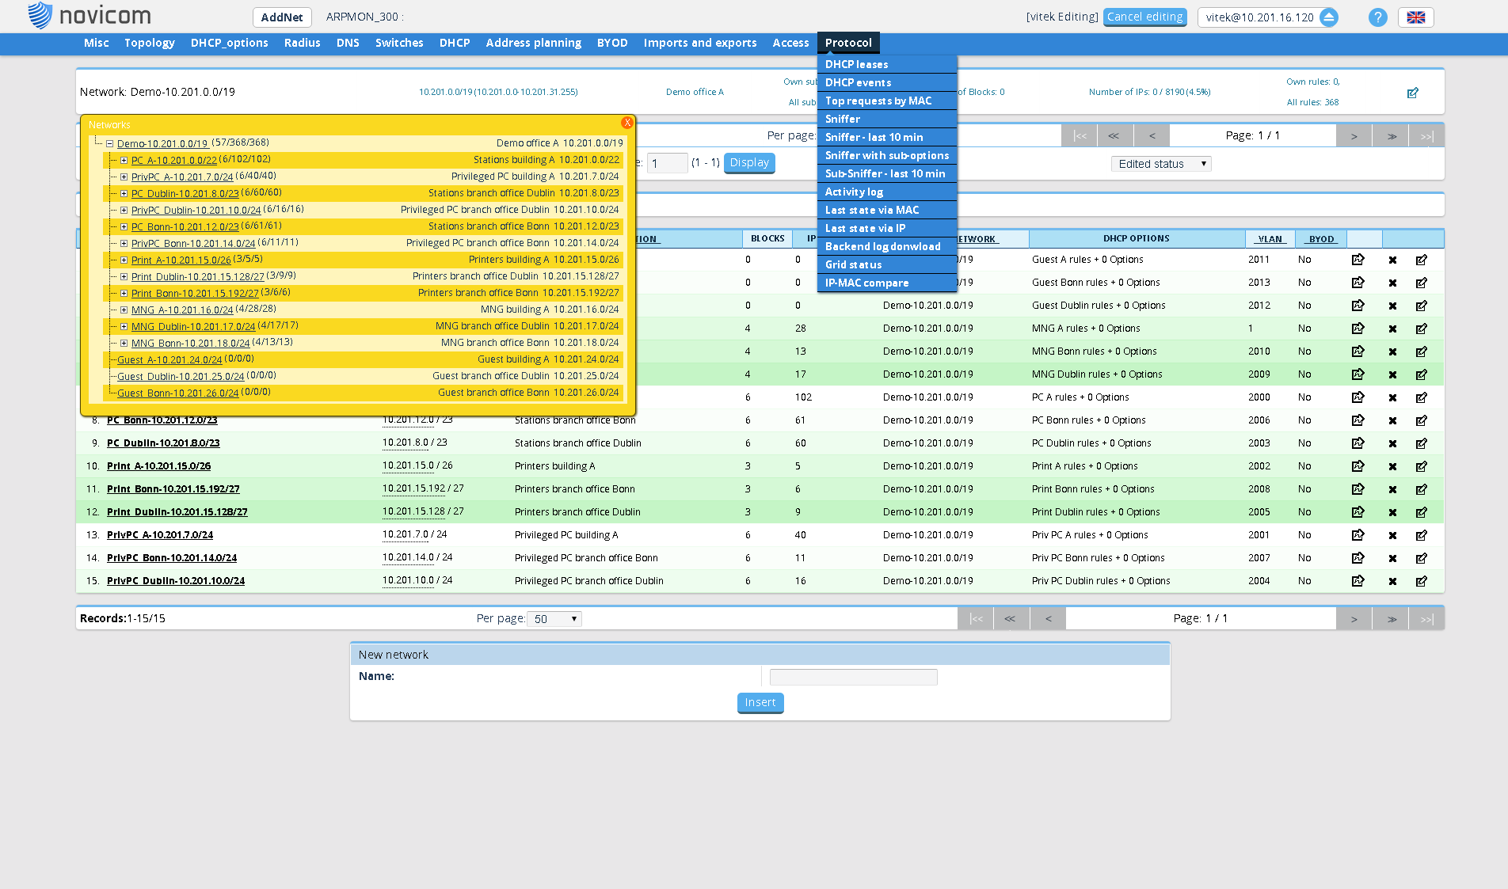This screenshot has height=889, width=1508.
Task: Delete the Guest A rules row
Action: (1392, 260)
